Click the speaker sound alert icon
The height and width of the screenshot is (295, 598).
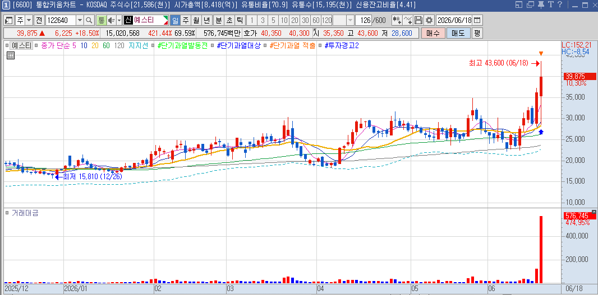[111, 20]
